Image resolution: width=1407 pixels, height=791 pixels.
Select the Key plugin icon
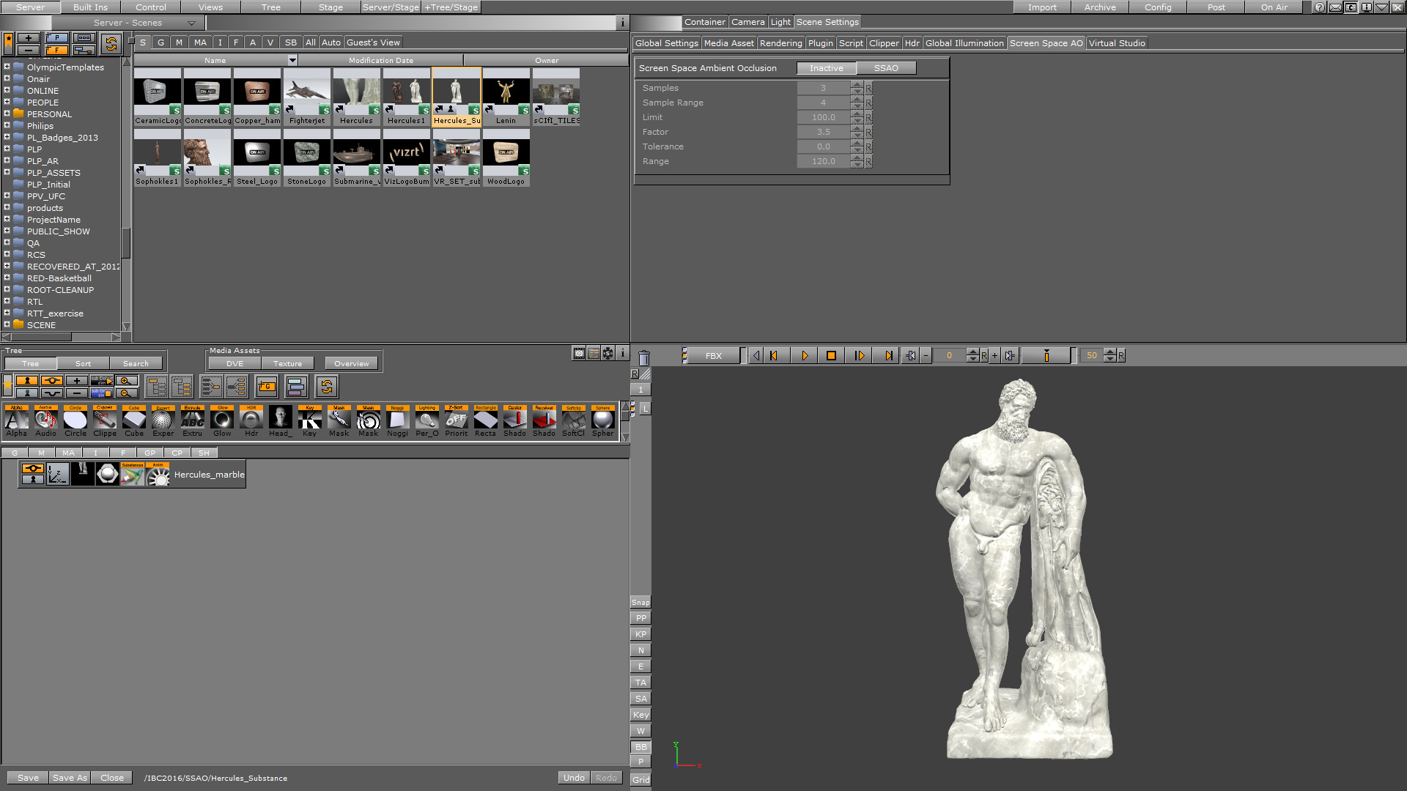310,420
